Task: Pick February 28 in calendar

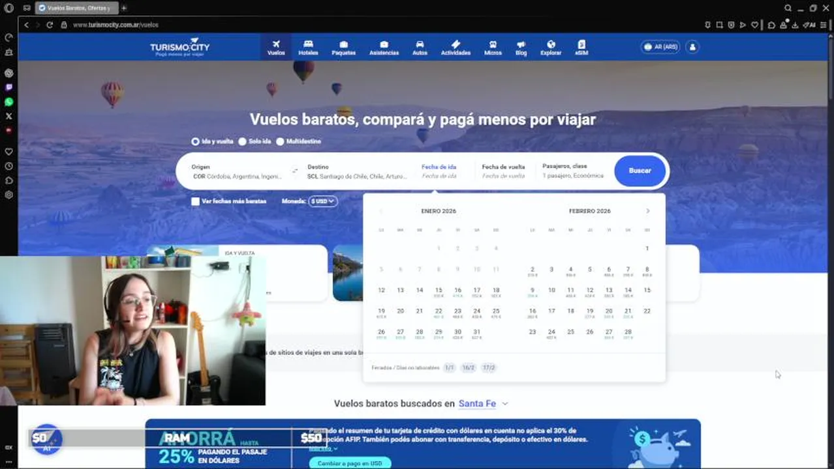Action: coord(628,334)
